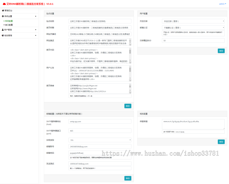Viewport: 229px width, 184px height.
Task: Click the triangle icon before 接口配置
Action: tap(4, 25)
